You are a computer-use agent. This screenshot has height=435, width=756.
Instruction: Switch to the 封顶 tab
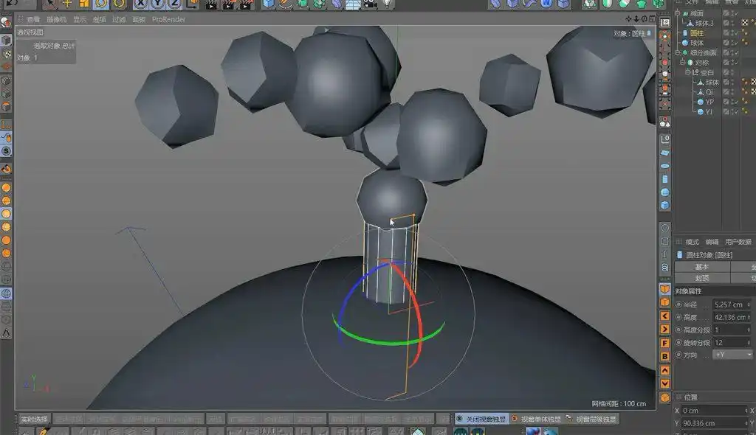point(702,279)
